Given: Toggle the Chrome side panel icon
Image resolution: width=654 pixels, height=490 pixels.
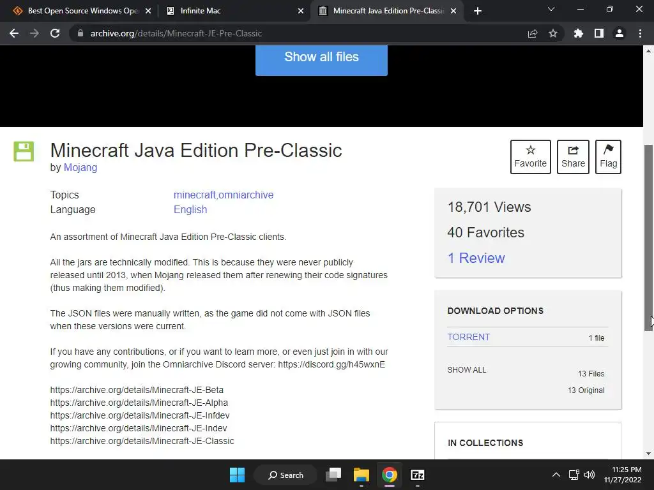Looking at the screenshot, I should 599,33.
